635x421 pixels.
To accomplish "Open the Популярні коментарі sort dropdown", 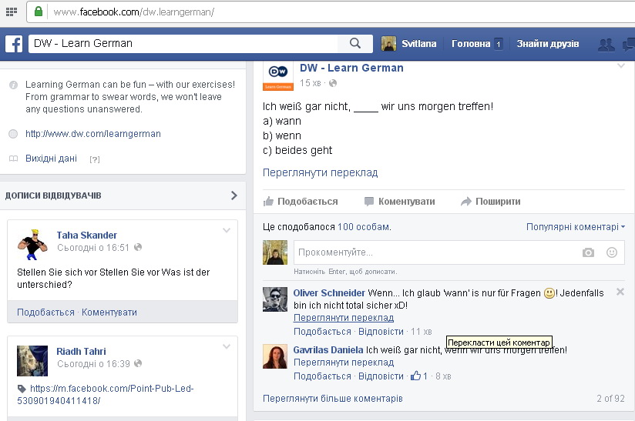I will click(x=576, y=227).
